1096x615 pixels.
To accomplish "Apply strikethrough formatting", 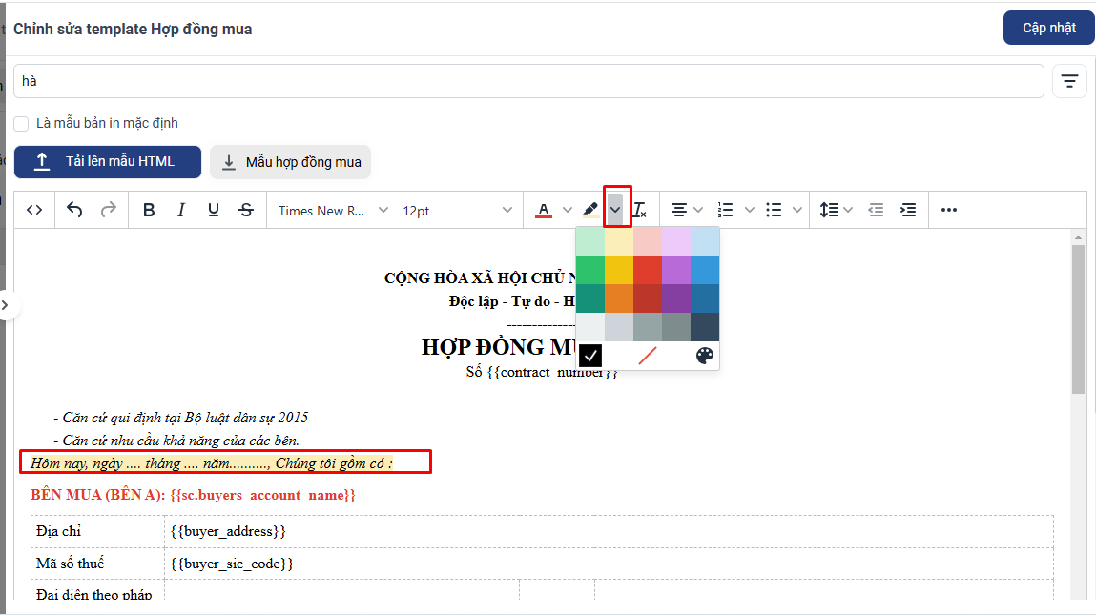I will [x=246, y=211].
